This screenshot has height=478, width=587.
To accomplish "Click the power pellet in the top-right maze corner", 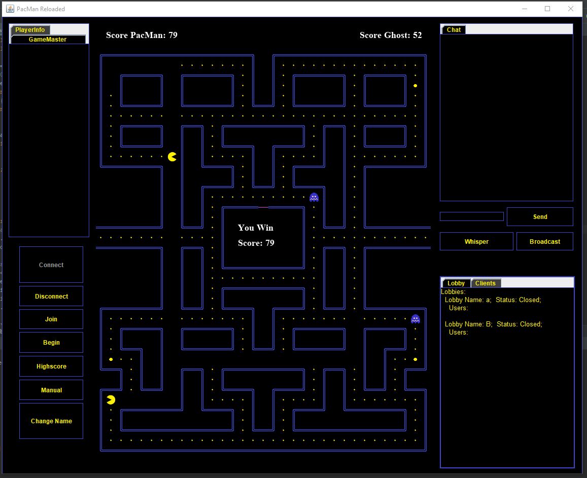I will point(415,86).
